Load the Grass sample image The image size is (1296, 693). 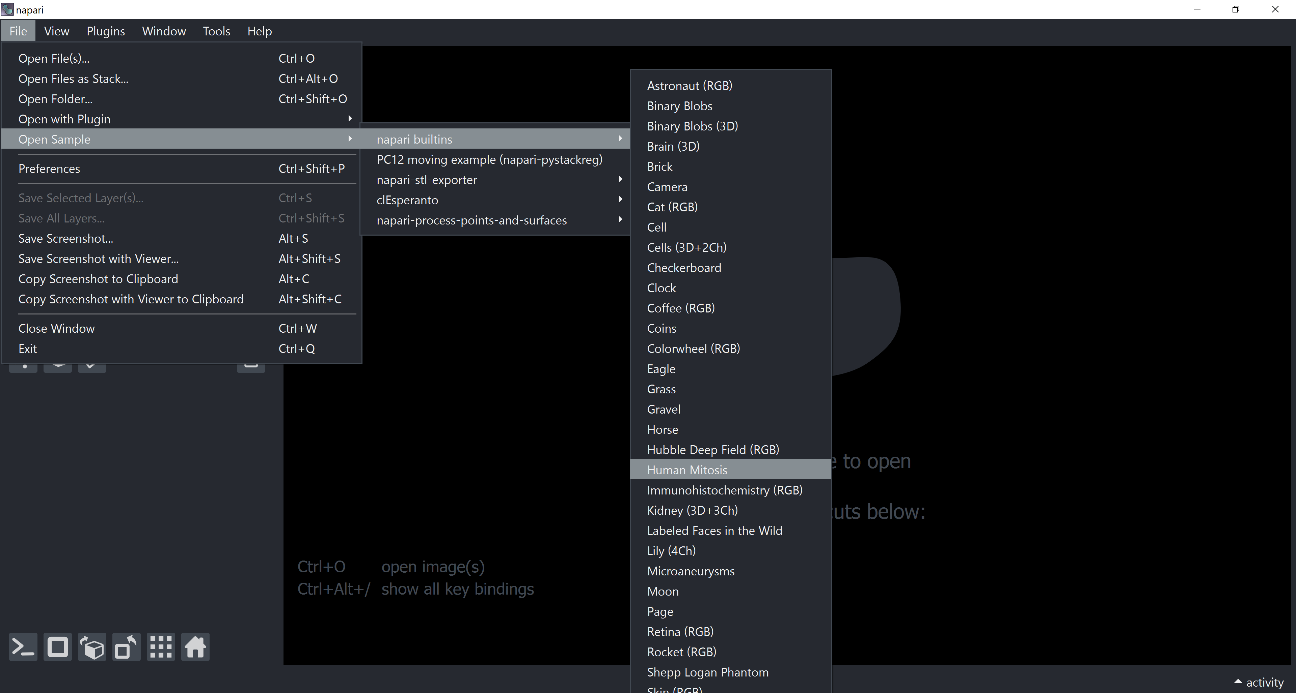pos(730,389)
